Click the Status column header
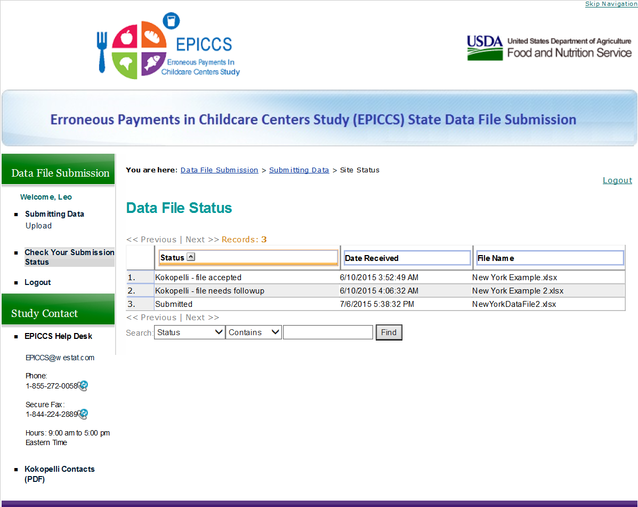The width and height of the screenshot is (638, 507). (248, 258)
